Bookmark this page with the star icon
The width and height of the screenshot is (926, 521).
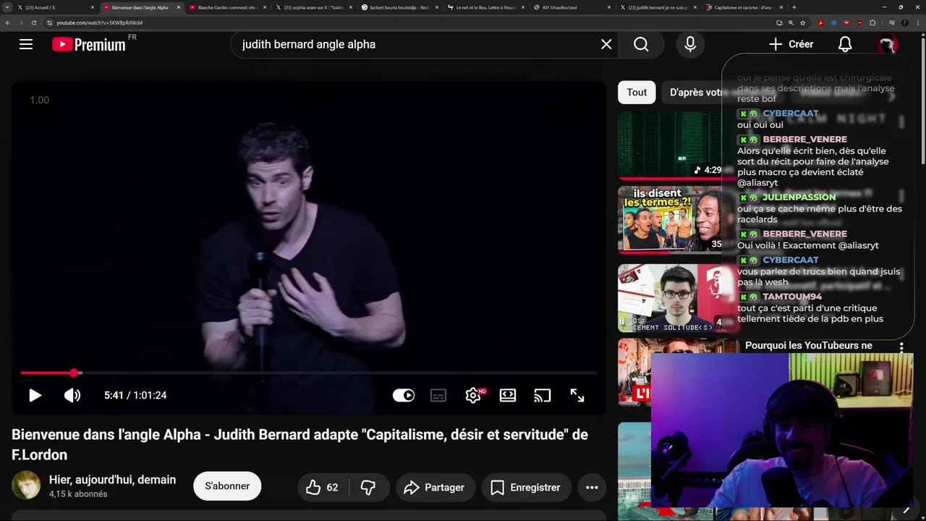803,22
